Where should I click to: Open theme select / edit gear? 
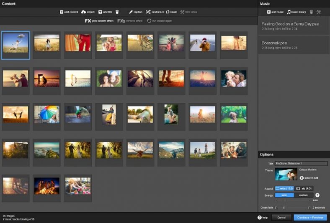pos(302,178)
